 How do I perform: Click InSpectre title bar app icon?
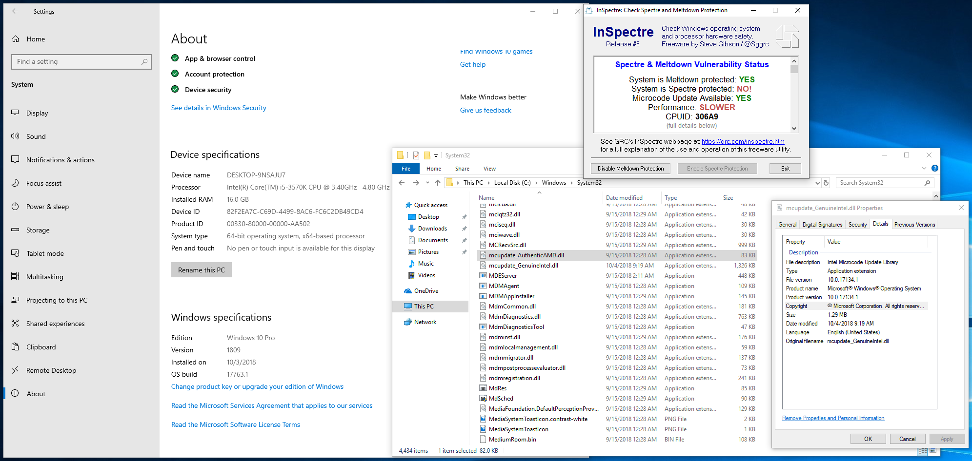[589, 10]
